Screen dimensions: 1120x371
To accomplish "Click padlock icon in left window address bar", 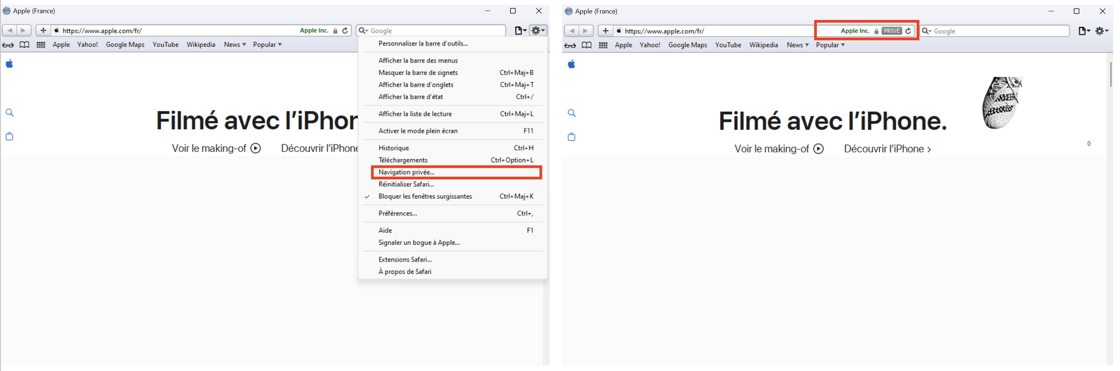I will 335,31.
